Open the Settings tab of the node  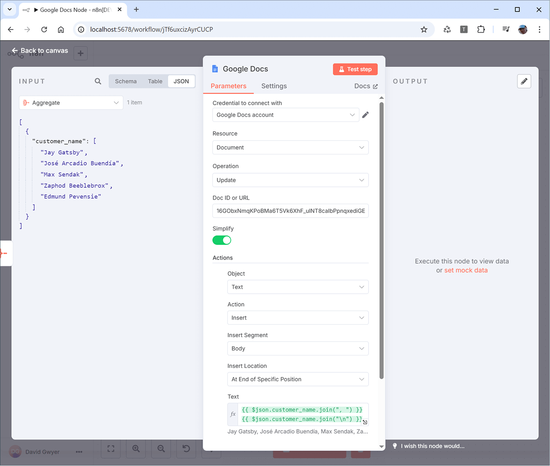tap(274, 86)
